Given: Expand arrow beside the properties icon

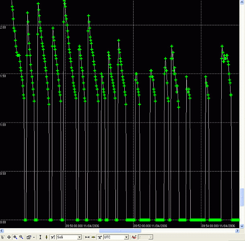Looking at the screenshot, I should (34, 237).
